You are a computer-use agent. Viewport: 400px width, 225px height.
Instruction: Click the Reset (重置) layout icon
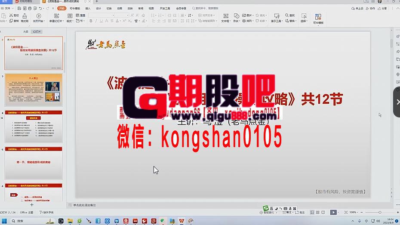coord(77,15)
